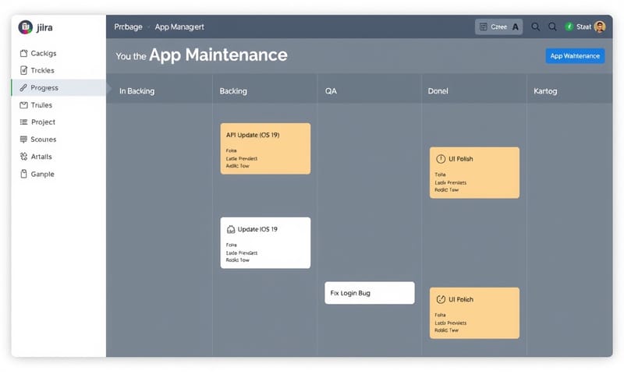Click the App Managert breadcrumb link
The image size is (624, 374).
click(x=179, y=27)
